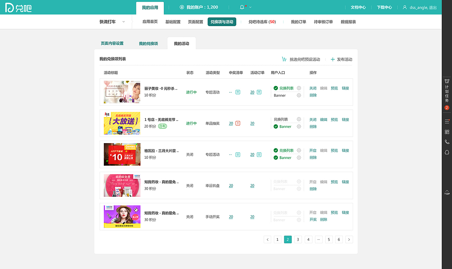Go to 应用首页 menu item
Viewport: 452px width, 269px height.
(150, 22)
